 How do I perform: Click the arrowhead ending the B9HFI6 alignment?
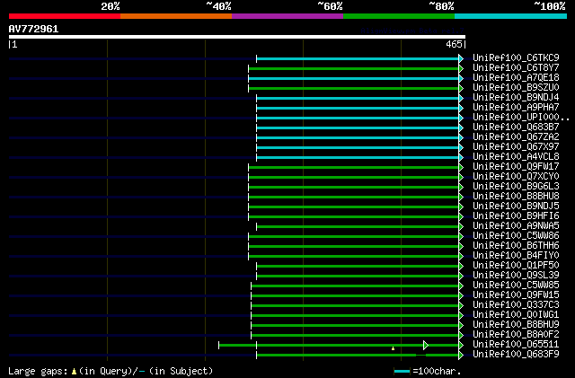(461, 217)
